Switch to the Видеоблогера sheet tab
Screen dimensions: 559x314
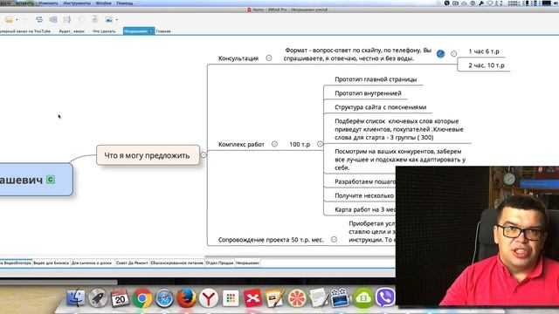[16, 263]
